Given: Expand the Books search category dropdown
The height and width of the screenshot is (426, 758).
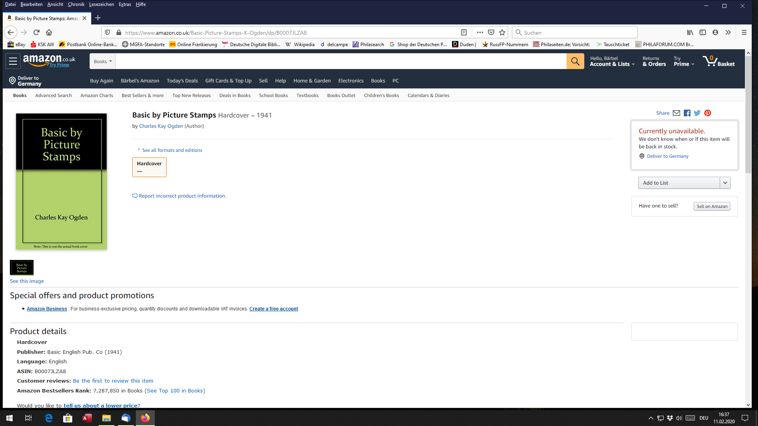Looking at the screenshot, I should tap(103, 61).
